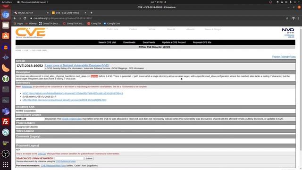Open the Udemy bookmark

pyautogui.click(x=31, y=24)
